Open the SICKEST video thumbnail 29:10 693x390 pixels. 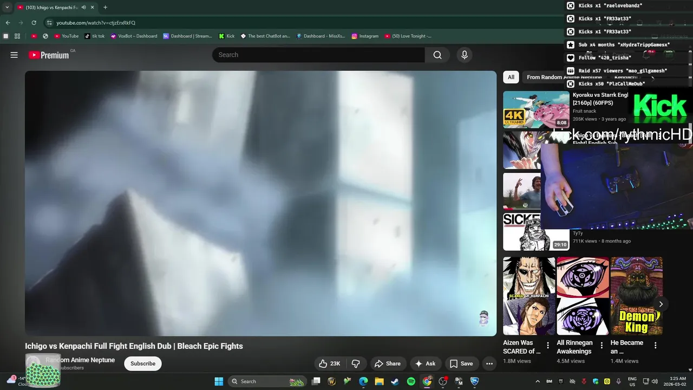pos(536,232)
